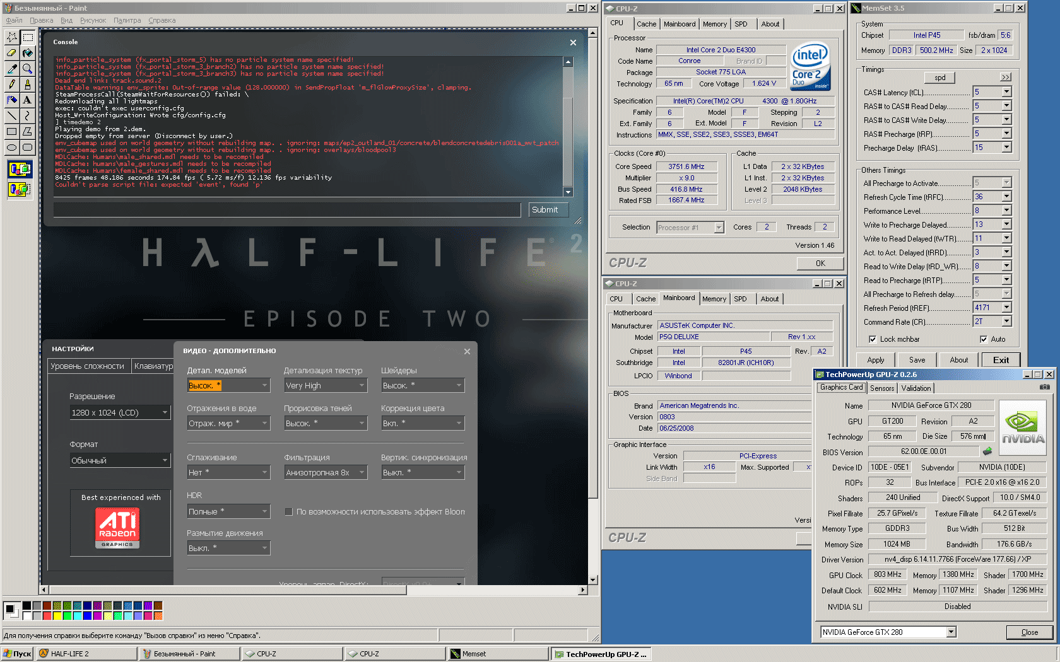Choose the Pencil tool

click(x=11, y=84)
